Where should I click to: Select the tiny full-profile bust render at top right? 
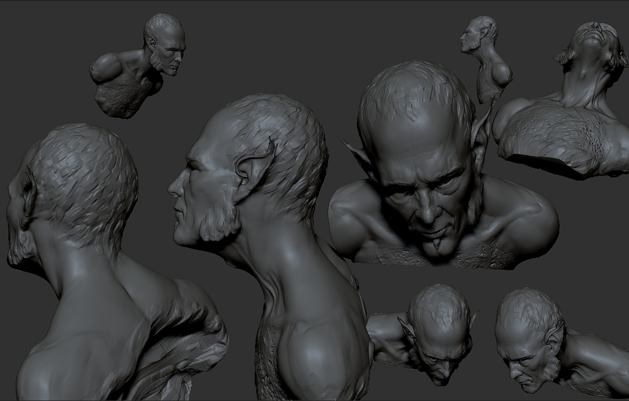click(x=486, y=59)
